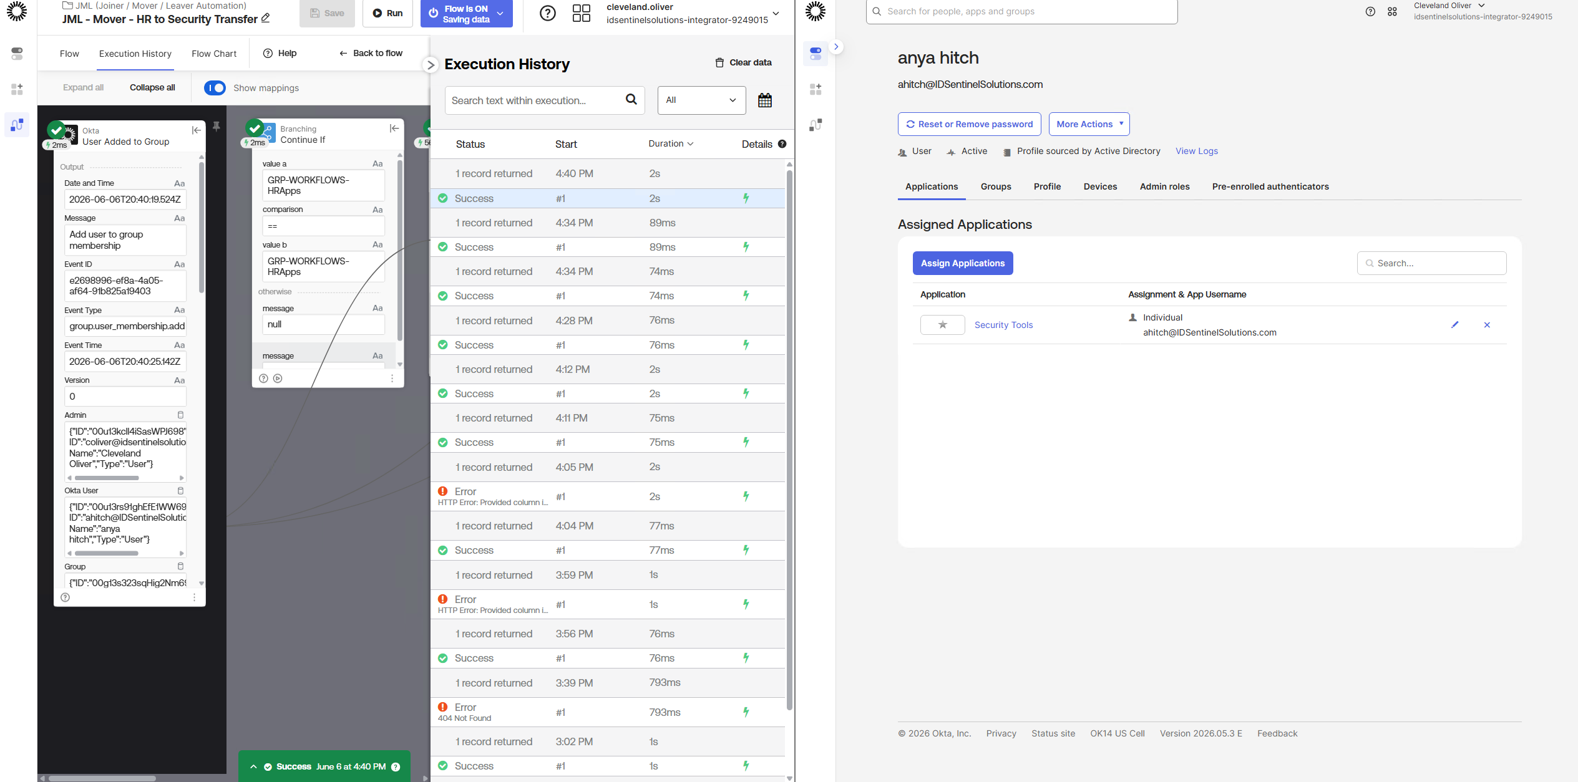
Task: Copy the Admin output value
Action: [180, 415]
